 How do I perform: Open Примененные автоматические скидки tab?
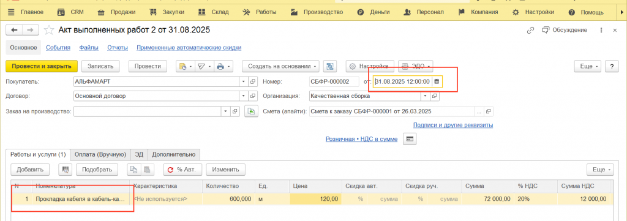click(189, 48)
